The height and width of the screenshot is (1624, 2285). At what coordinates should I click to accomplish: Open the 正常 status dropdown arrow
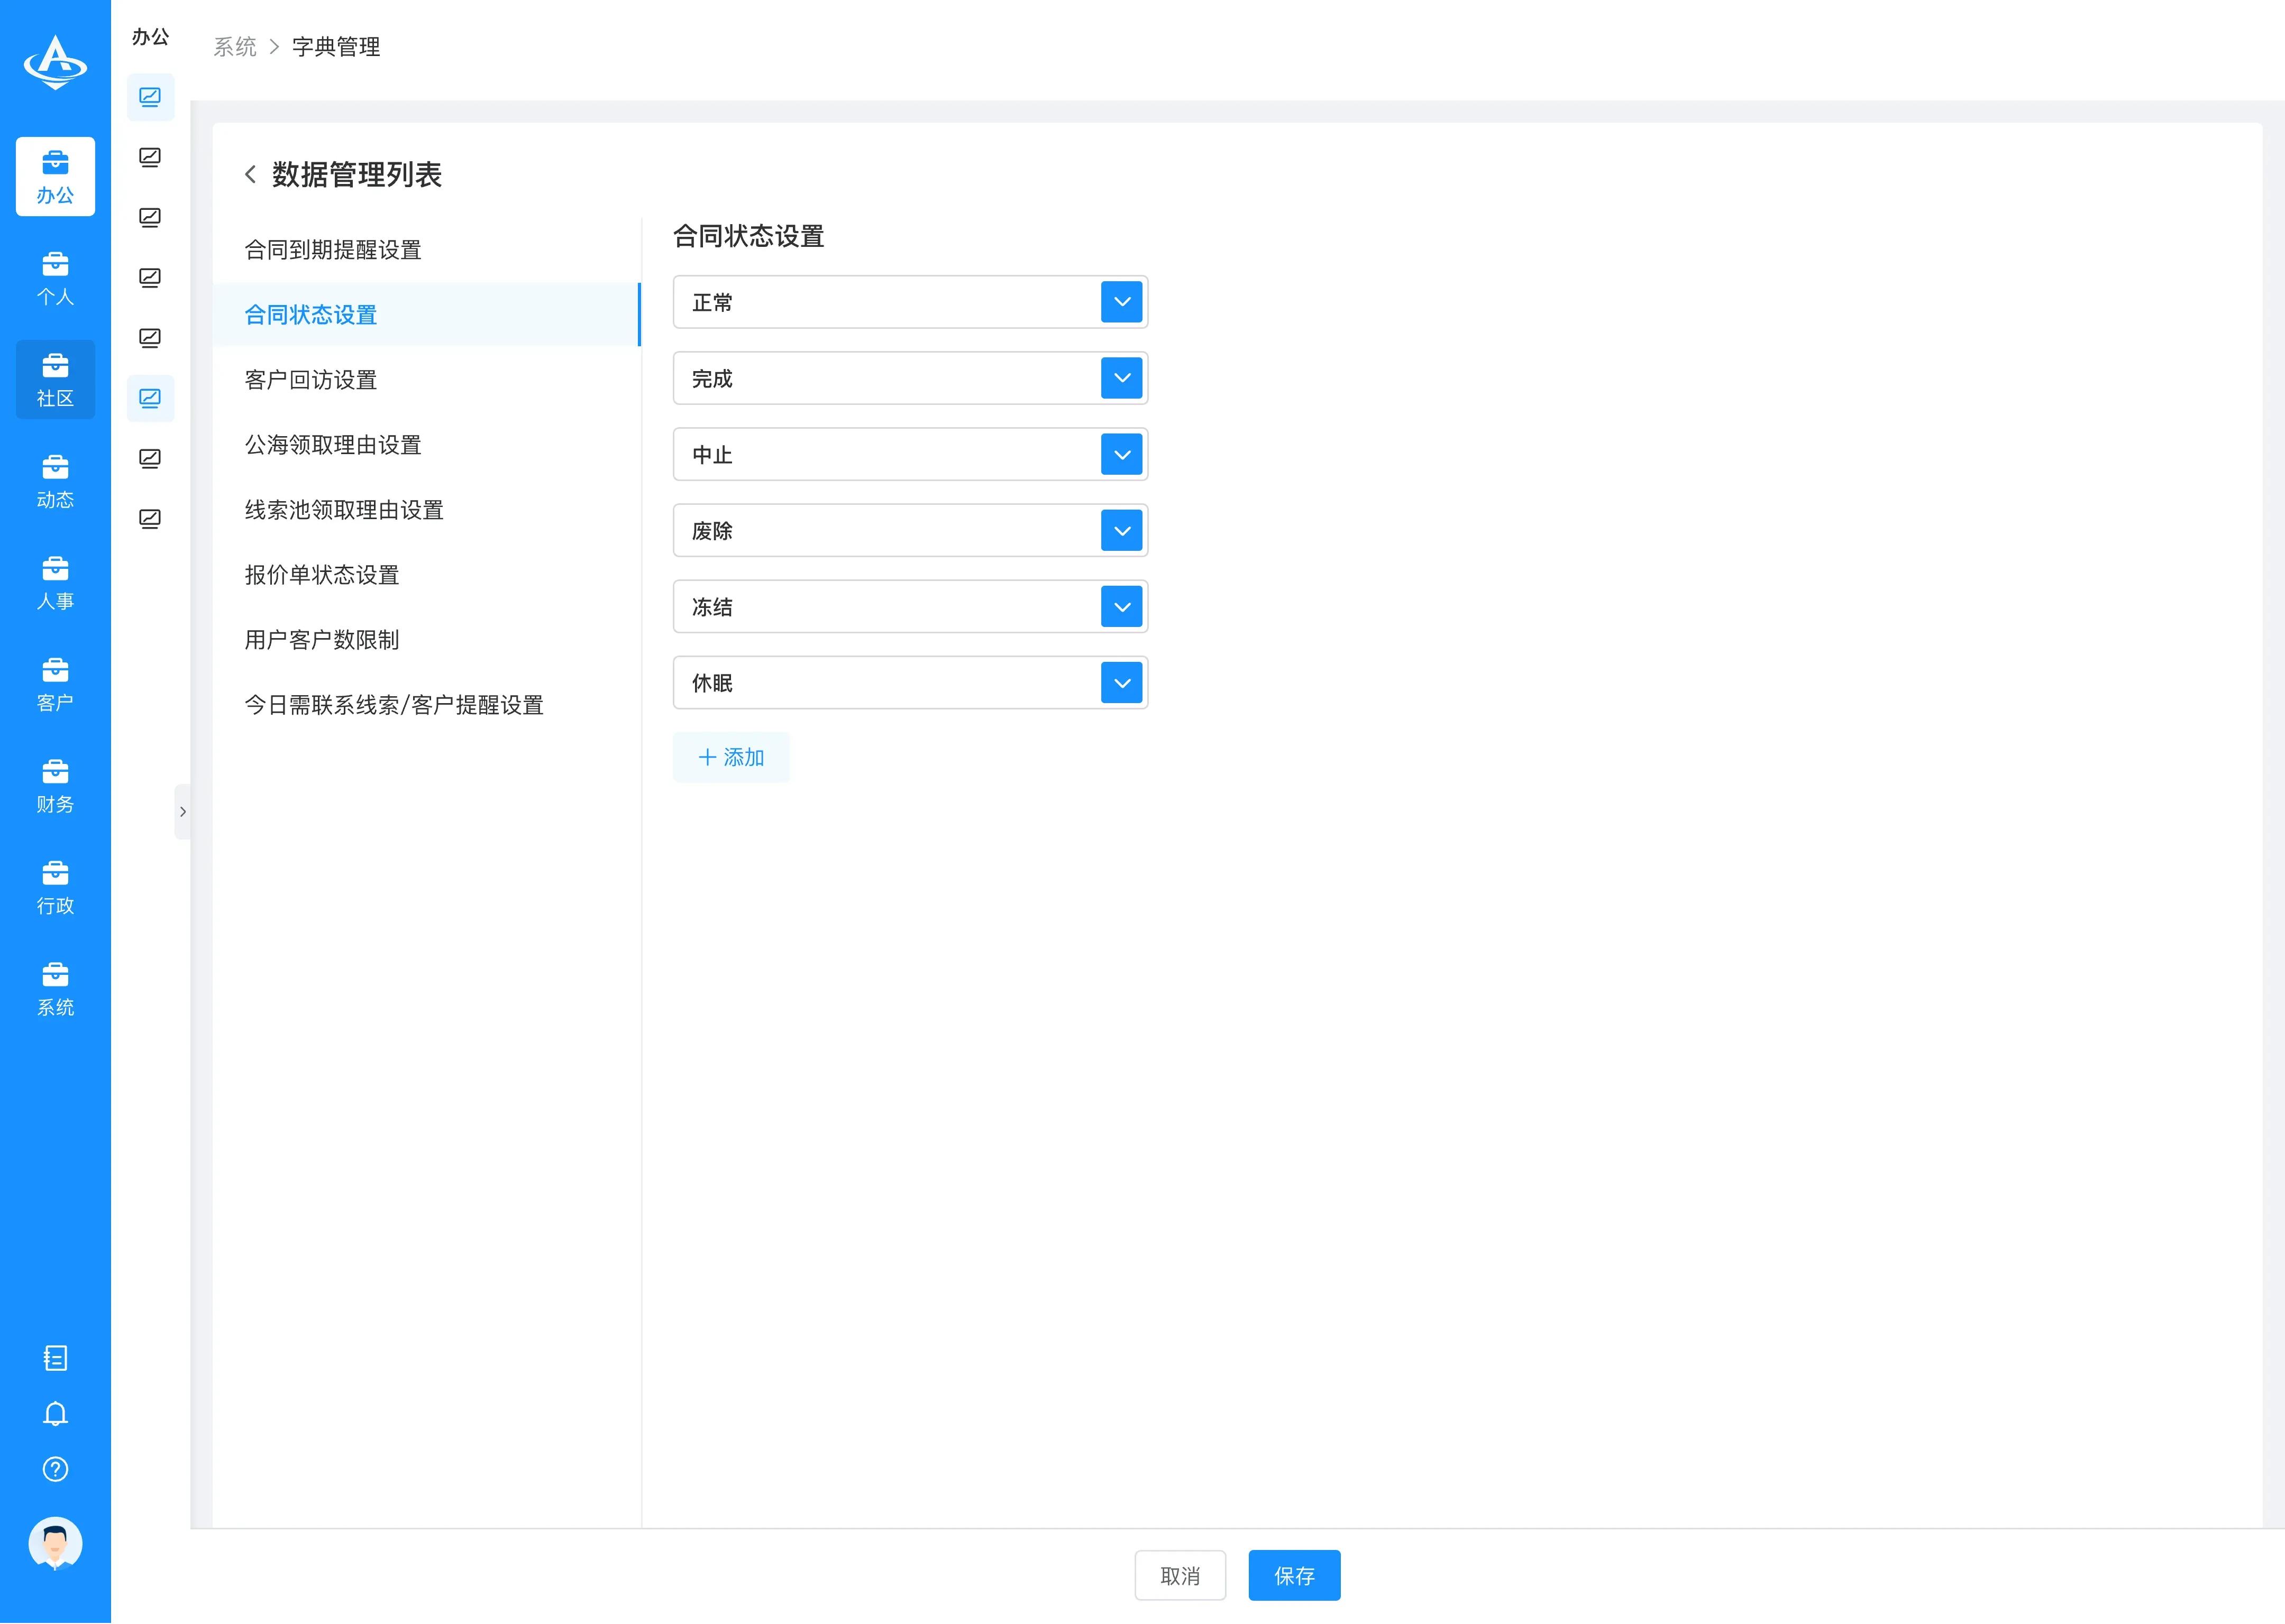[1121, 302]
